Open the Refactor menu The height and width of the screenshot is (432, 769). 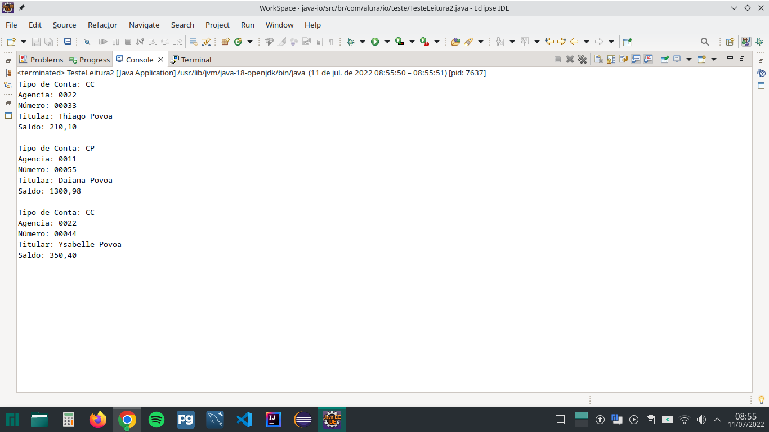point(102,25)
